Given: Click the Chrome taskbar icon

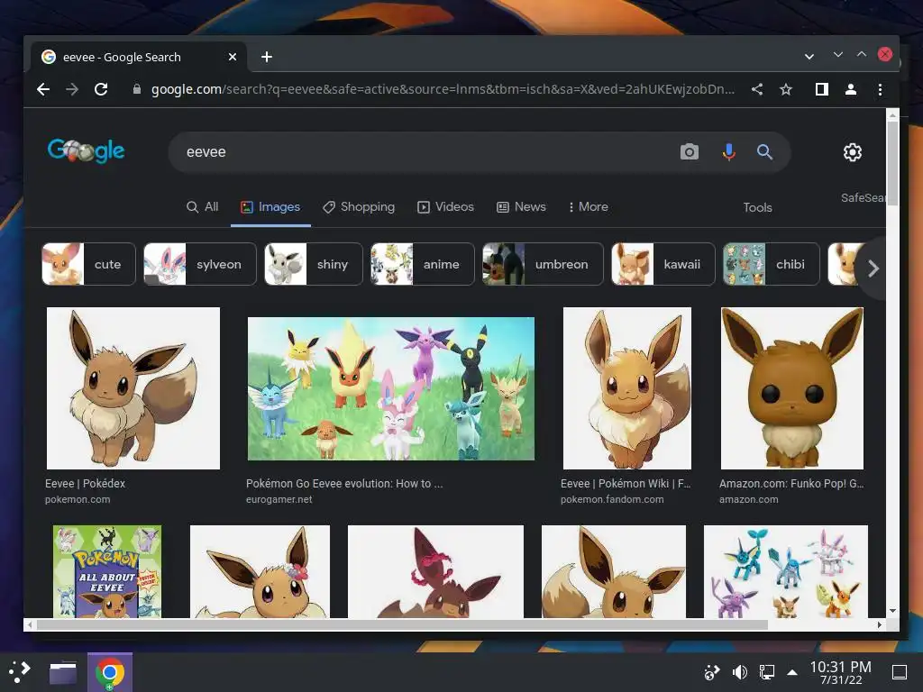Looking at the screenshot, I should (x=109, y=672).
